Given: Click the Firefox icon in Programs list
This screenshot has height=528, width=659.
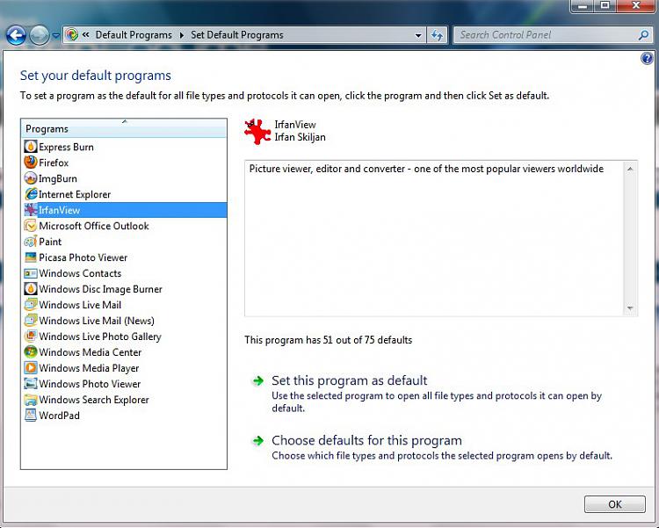Looking at the screenshot, I should click(x=30, y=163).
